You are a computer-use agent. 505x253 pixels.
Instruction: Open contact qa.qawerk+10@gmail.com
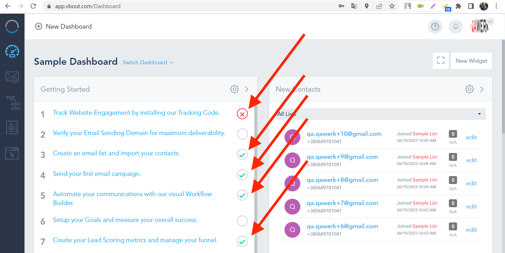tap(344, 134)
